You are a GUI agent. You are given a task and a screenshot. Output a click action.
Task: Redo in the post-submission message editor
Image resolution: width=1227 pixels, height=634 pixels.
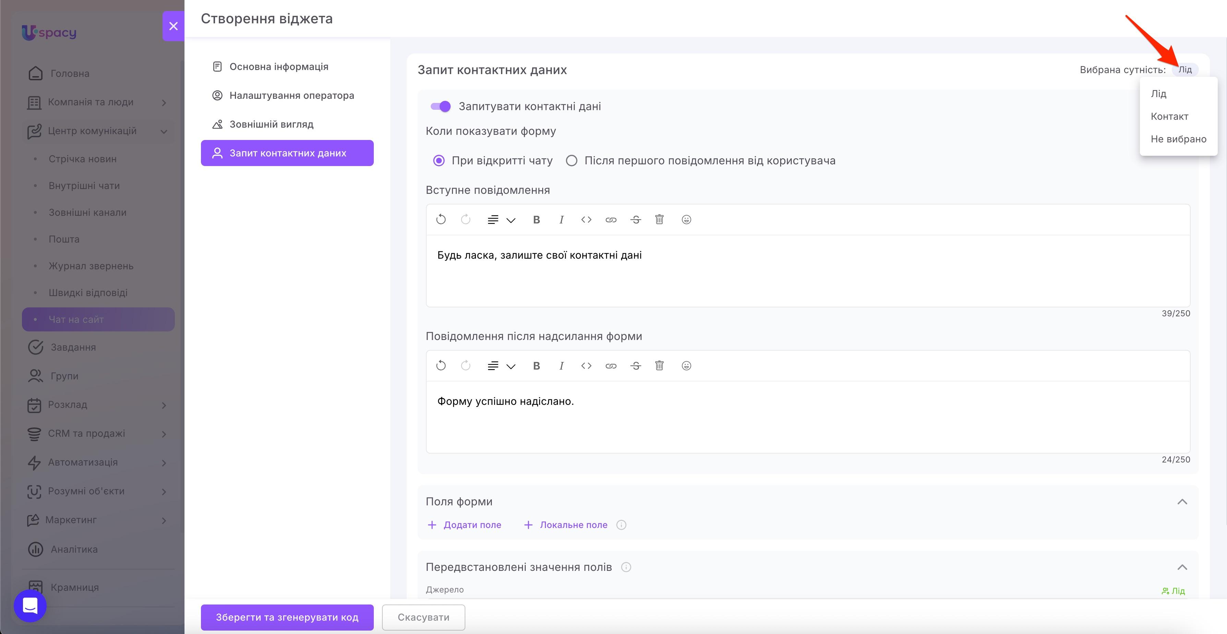pyautogui.click(x=466, y=366)
